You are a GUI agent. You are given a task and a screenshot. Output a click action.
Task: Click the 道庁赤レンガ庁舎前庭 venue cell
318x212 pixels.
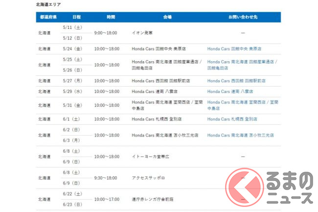click(x=152, y=200)
